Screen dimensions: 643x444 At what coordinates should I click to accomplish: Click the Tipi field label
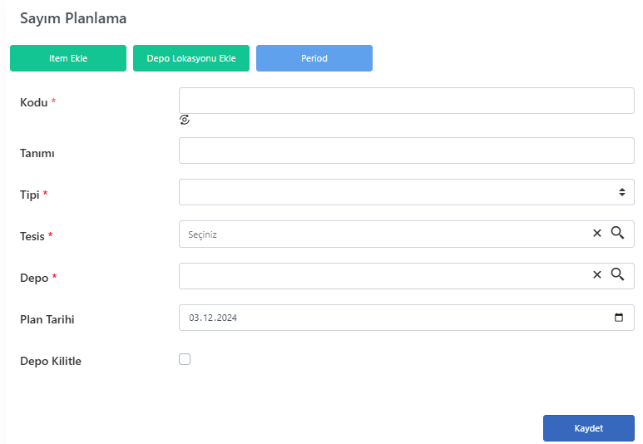coord(30,195)
